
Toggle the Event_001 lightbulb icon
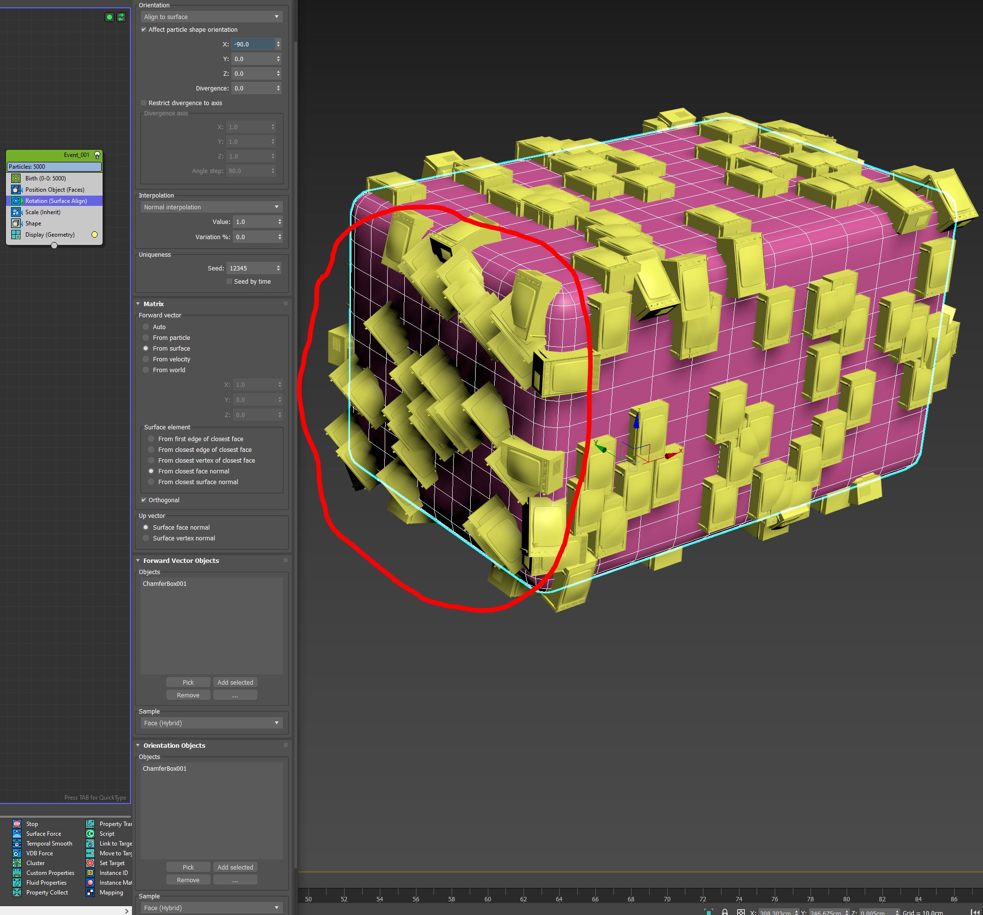point(97,156)
